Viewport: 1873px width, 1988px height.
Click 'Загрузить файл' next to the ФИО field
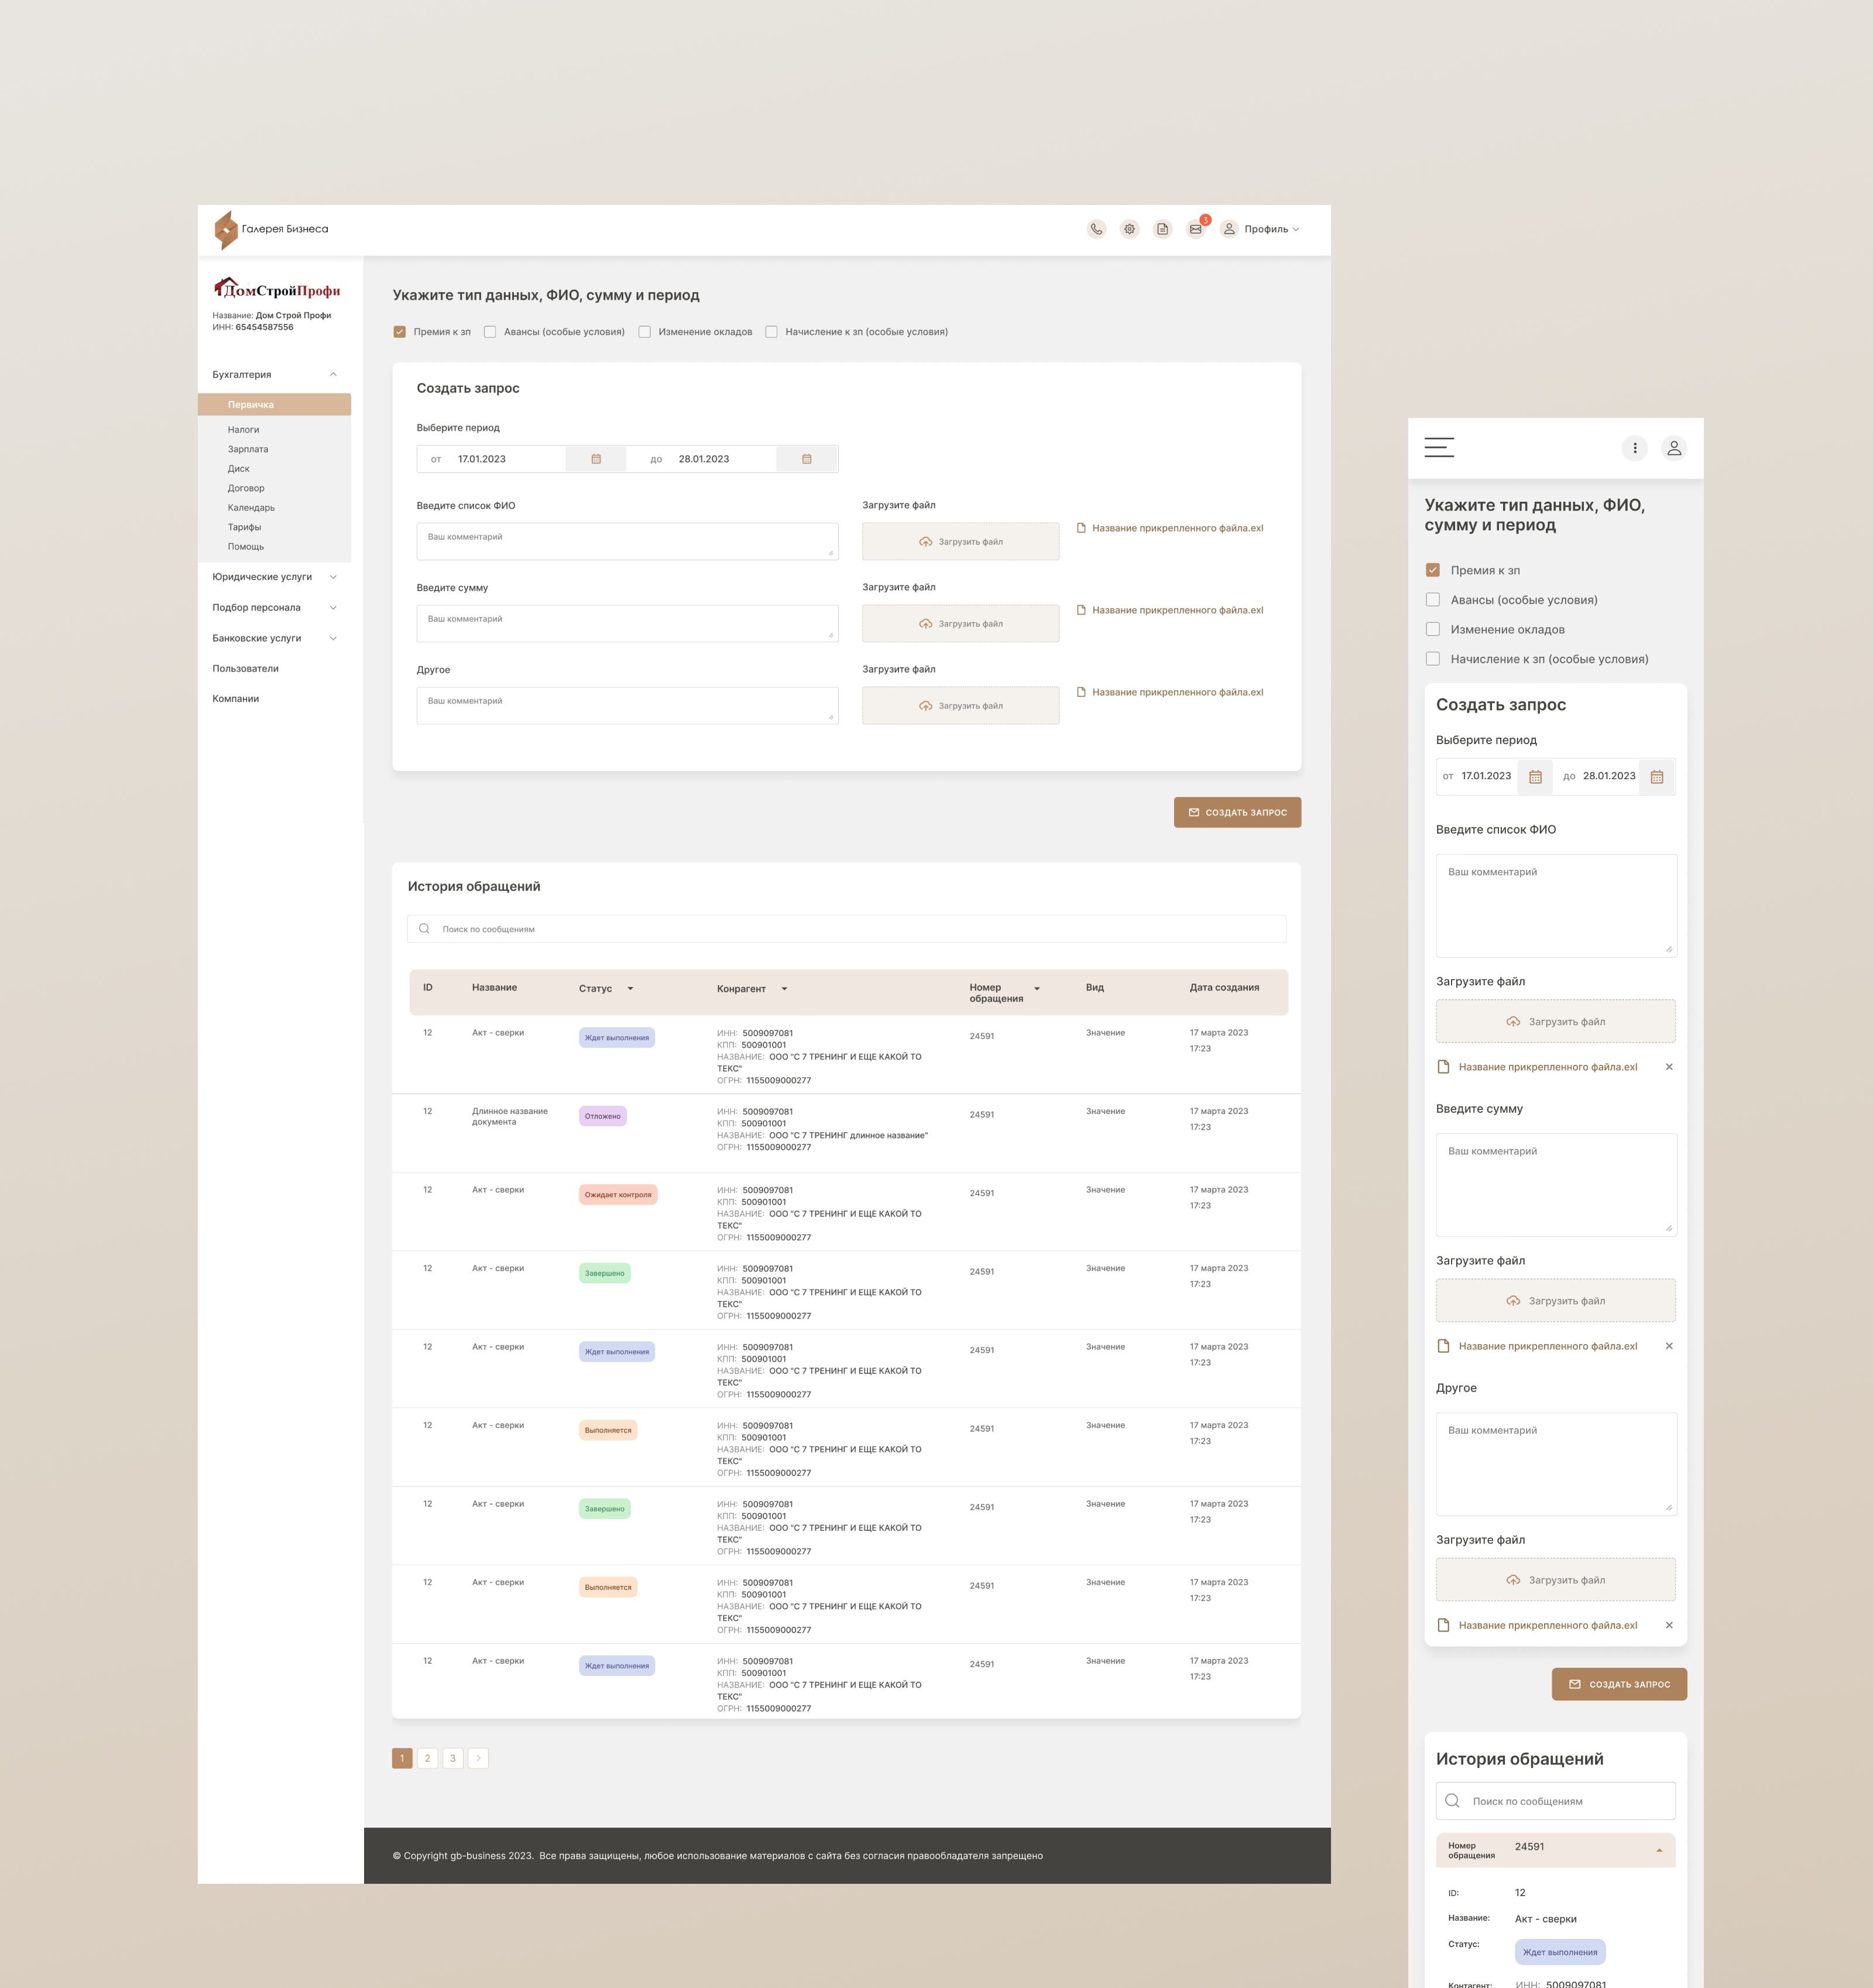click(960, 542)
